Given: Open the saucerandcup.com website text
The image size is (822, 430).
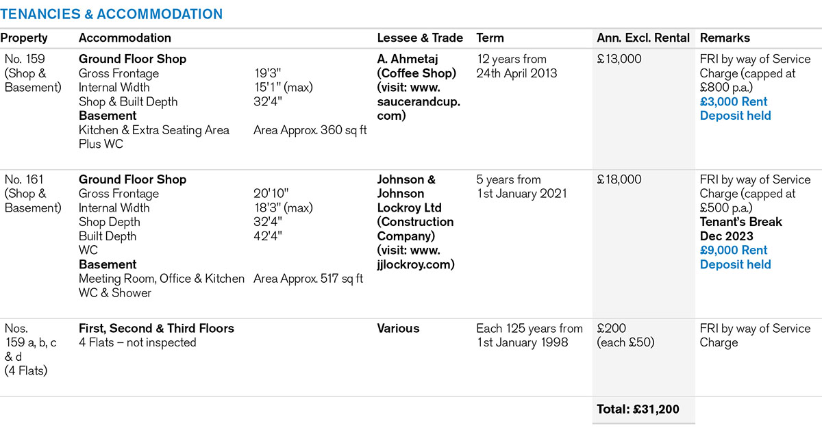Looking at the screenshot, I should (418, 102).
